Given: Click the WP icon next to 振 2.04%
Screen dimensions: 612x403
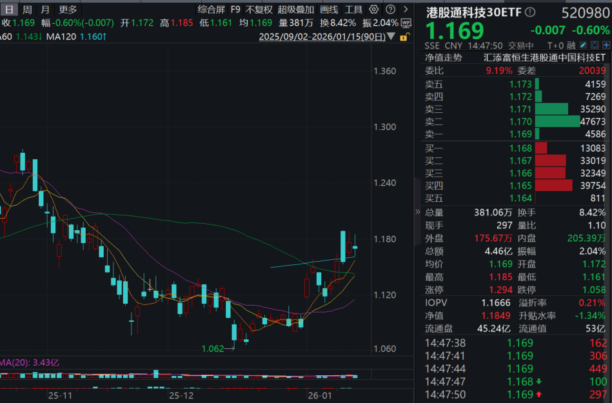Looking at the screenshot, I should (x=406, y=23).
